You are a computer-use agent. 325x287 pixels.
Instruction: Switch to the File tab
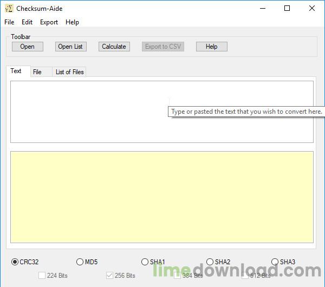pyautogui.click(x=41, y=72)
